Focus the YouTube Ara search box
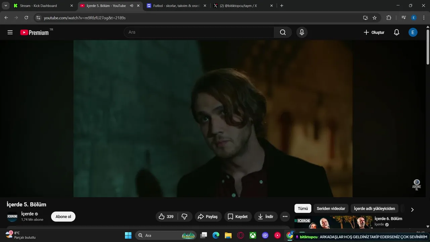 pyautogui.click(x=199, y=32)
